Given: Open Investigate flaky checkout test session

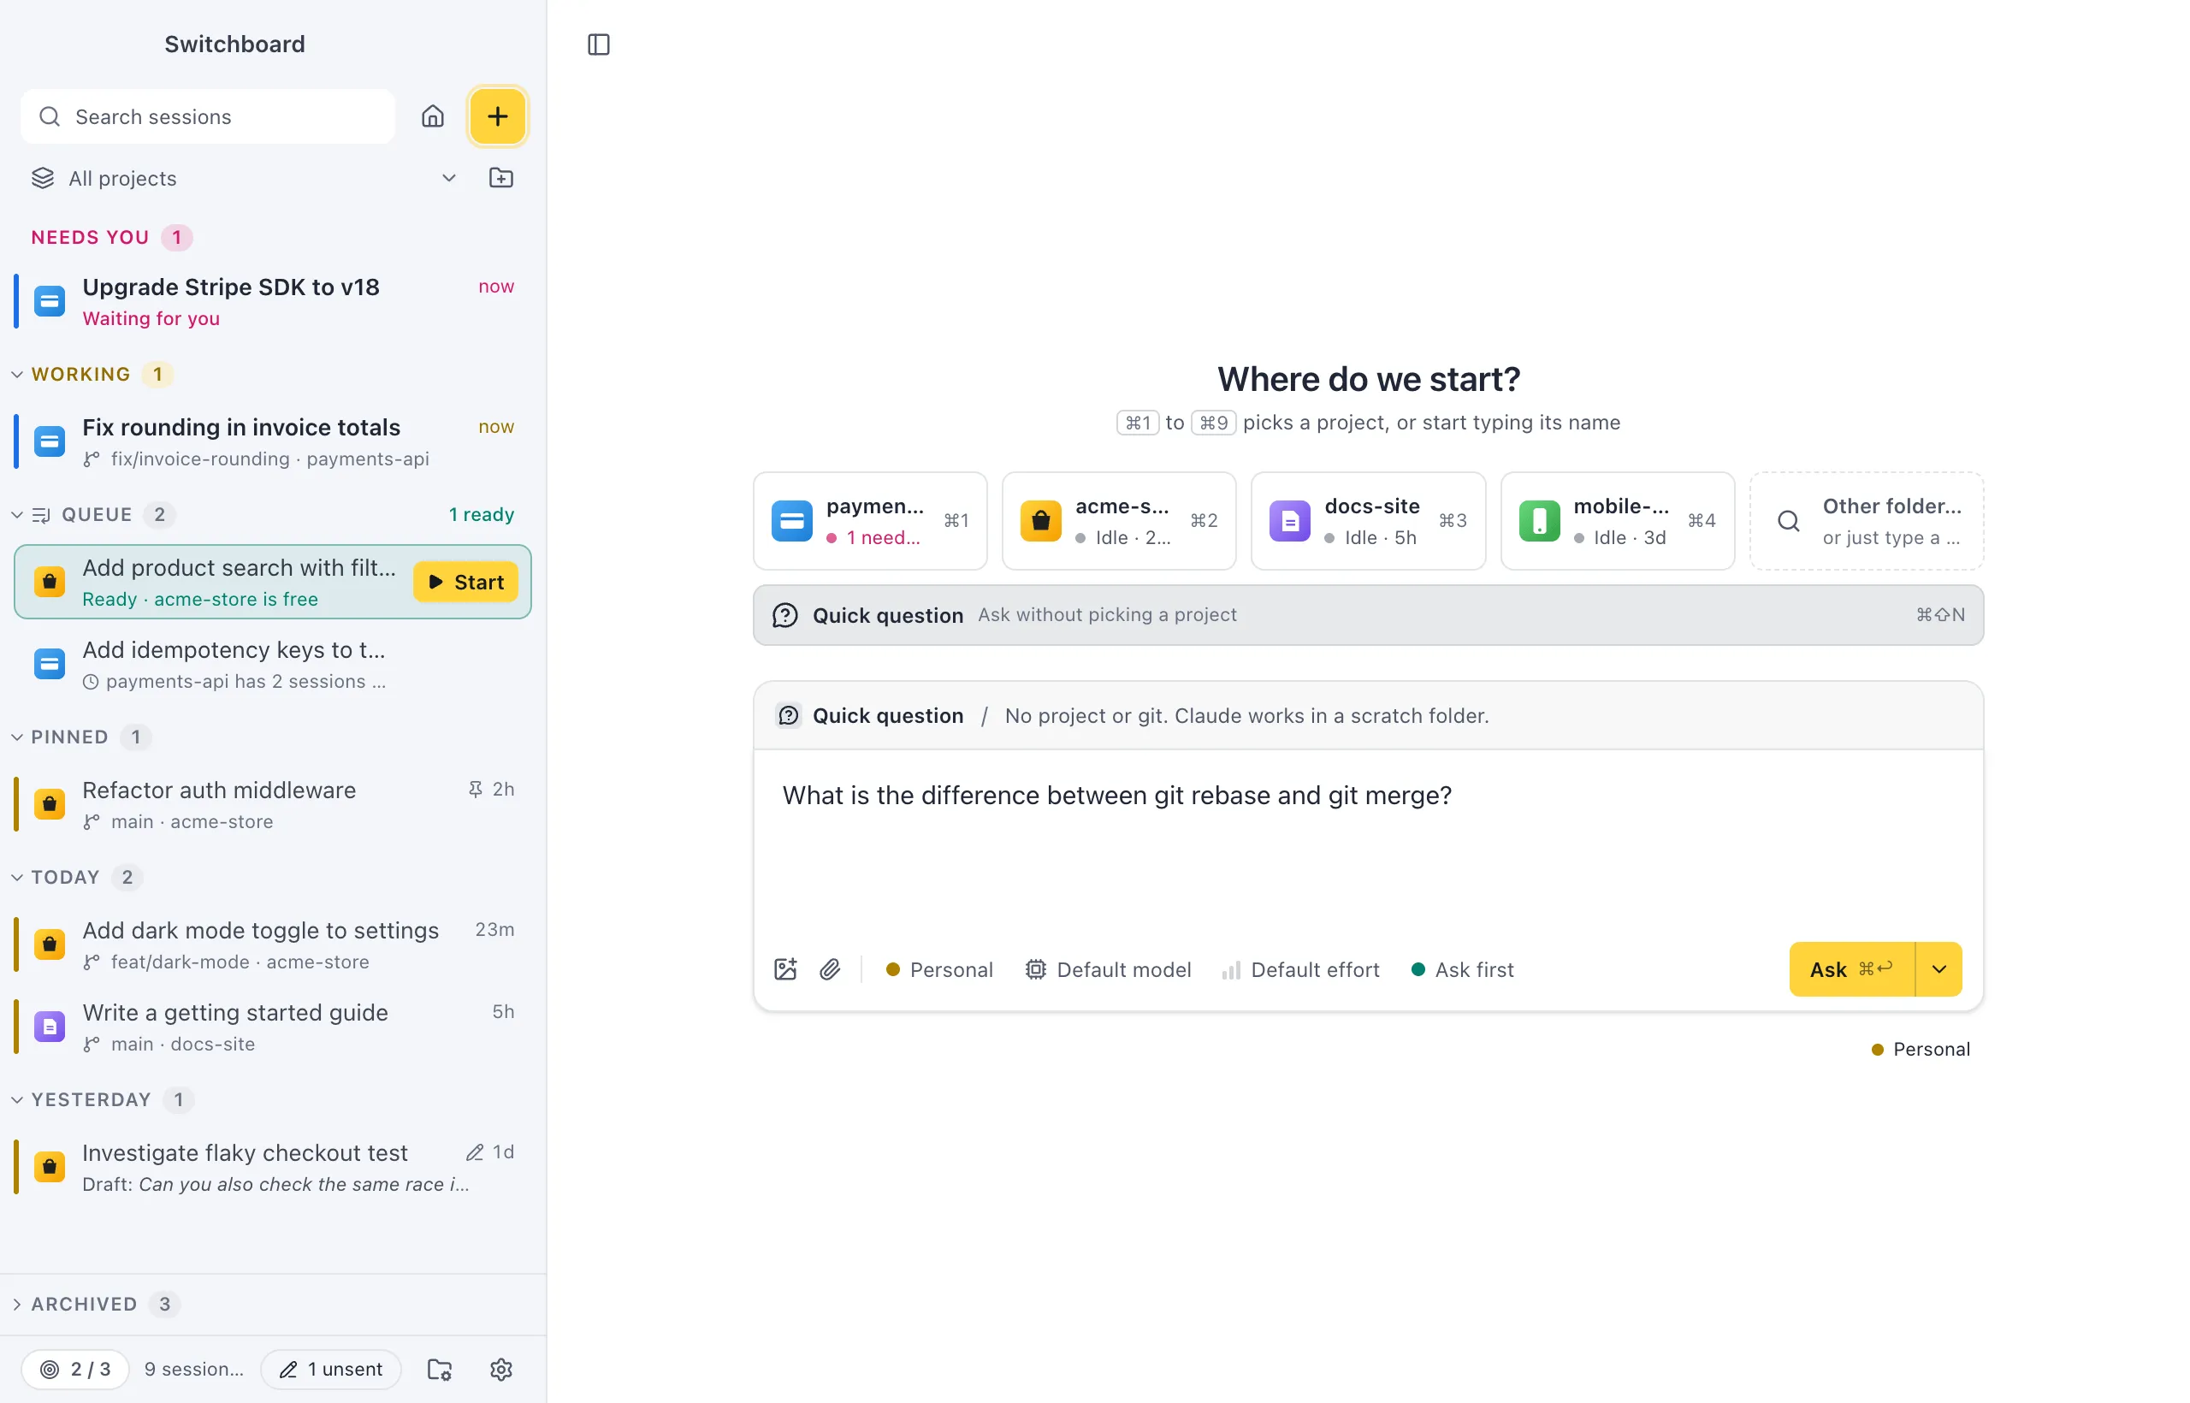Looking at the screenshot, I should point(273,1167).
